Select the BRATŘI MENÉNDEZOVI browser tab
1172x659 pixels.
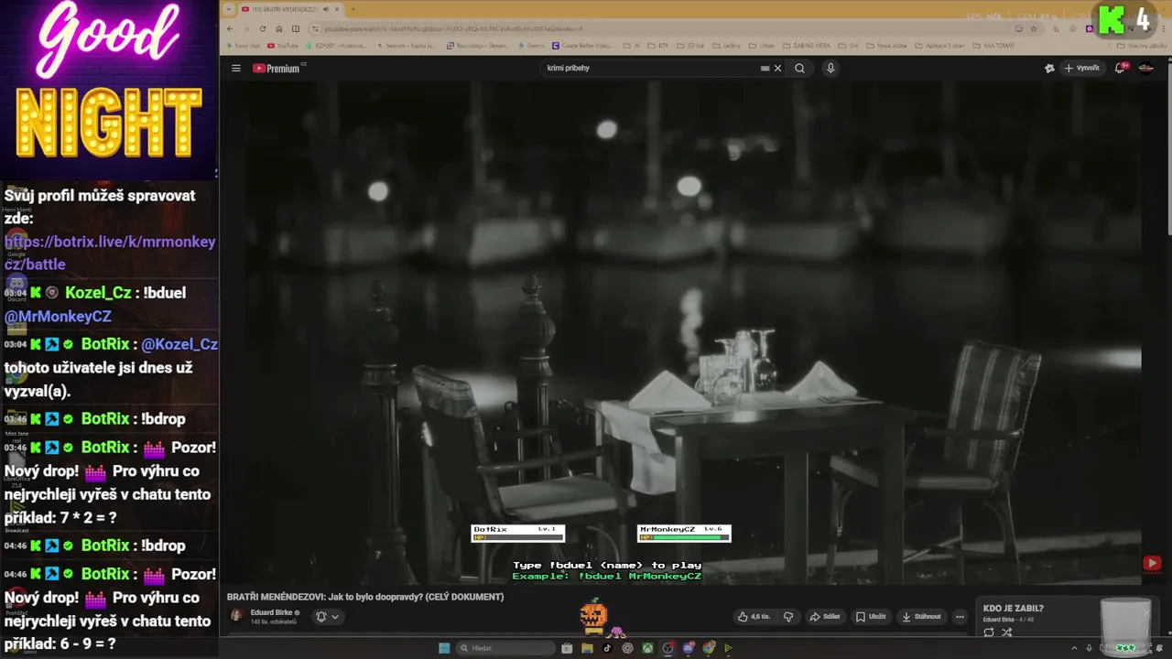285,9
